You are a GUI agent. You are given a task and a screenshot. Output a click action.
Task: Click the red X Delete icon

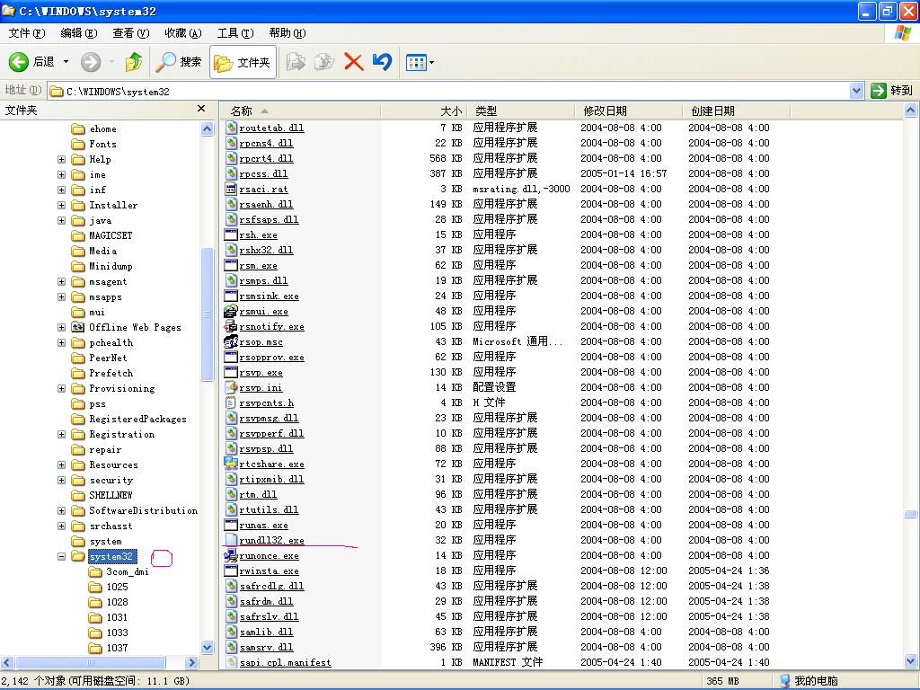coord(354,62)
